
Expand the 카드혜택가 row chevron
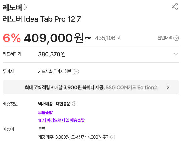[176, 54]
